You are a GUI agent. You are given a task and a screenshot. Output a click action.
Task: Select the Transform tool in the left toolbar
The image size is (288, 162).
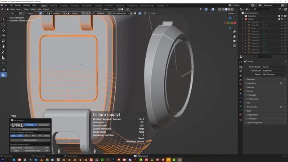pyautogui.click(x=3, y=46)
